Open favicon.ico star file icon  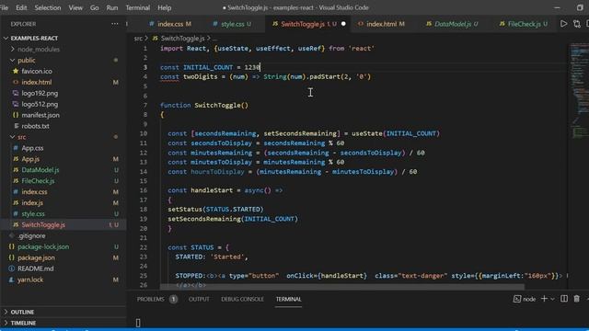tap(16, 71)
